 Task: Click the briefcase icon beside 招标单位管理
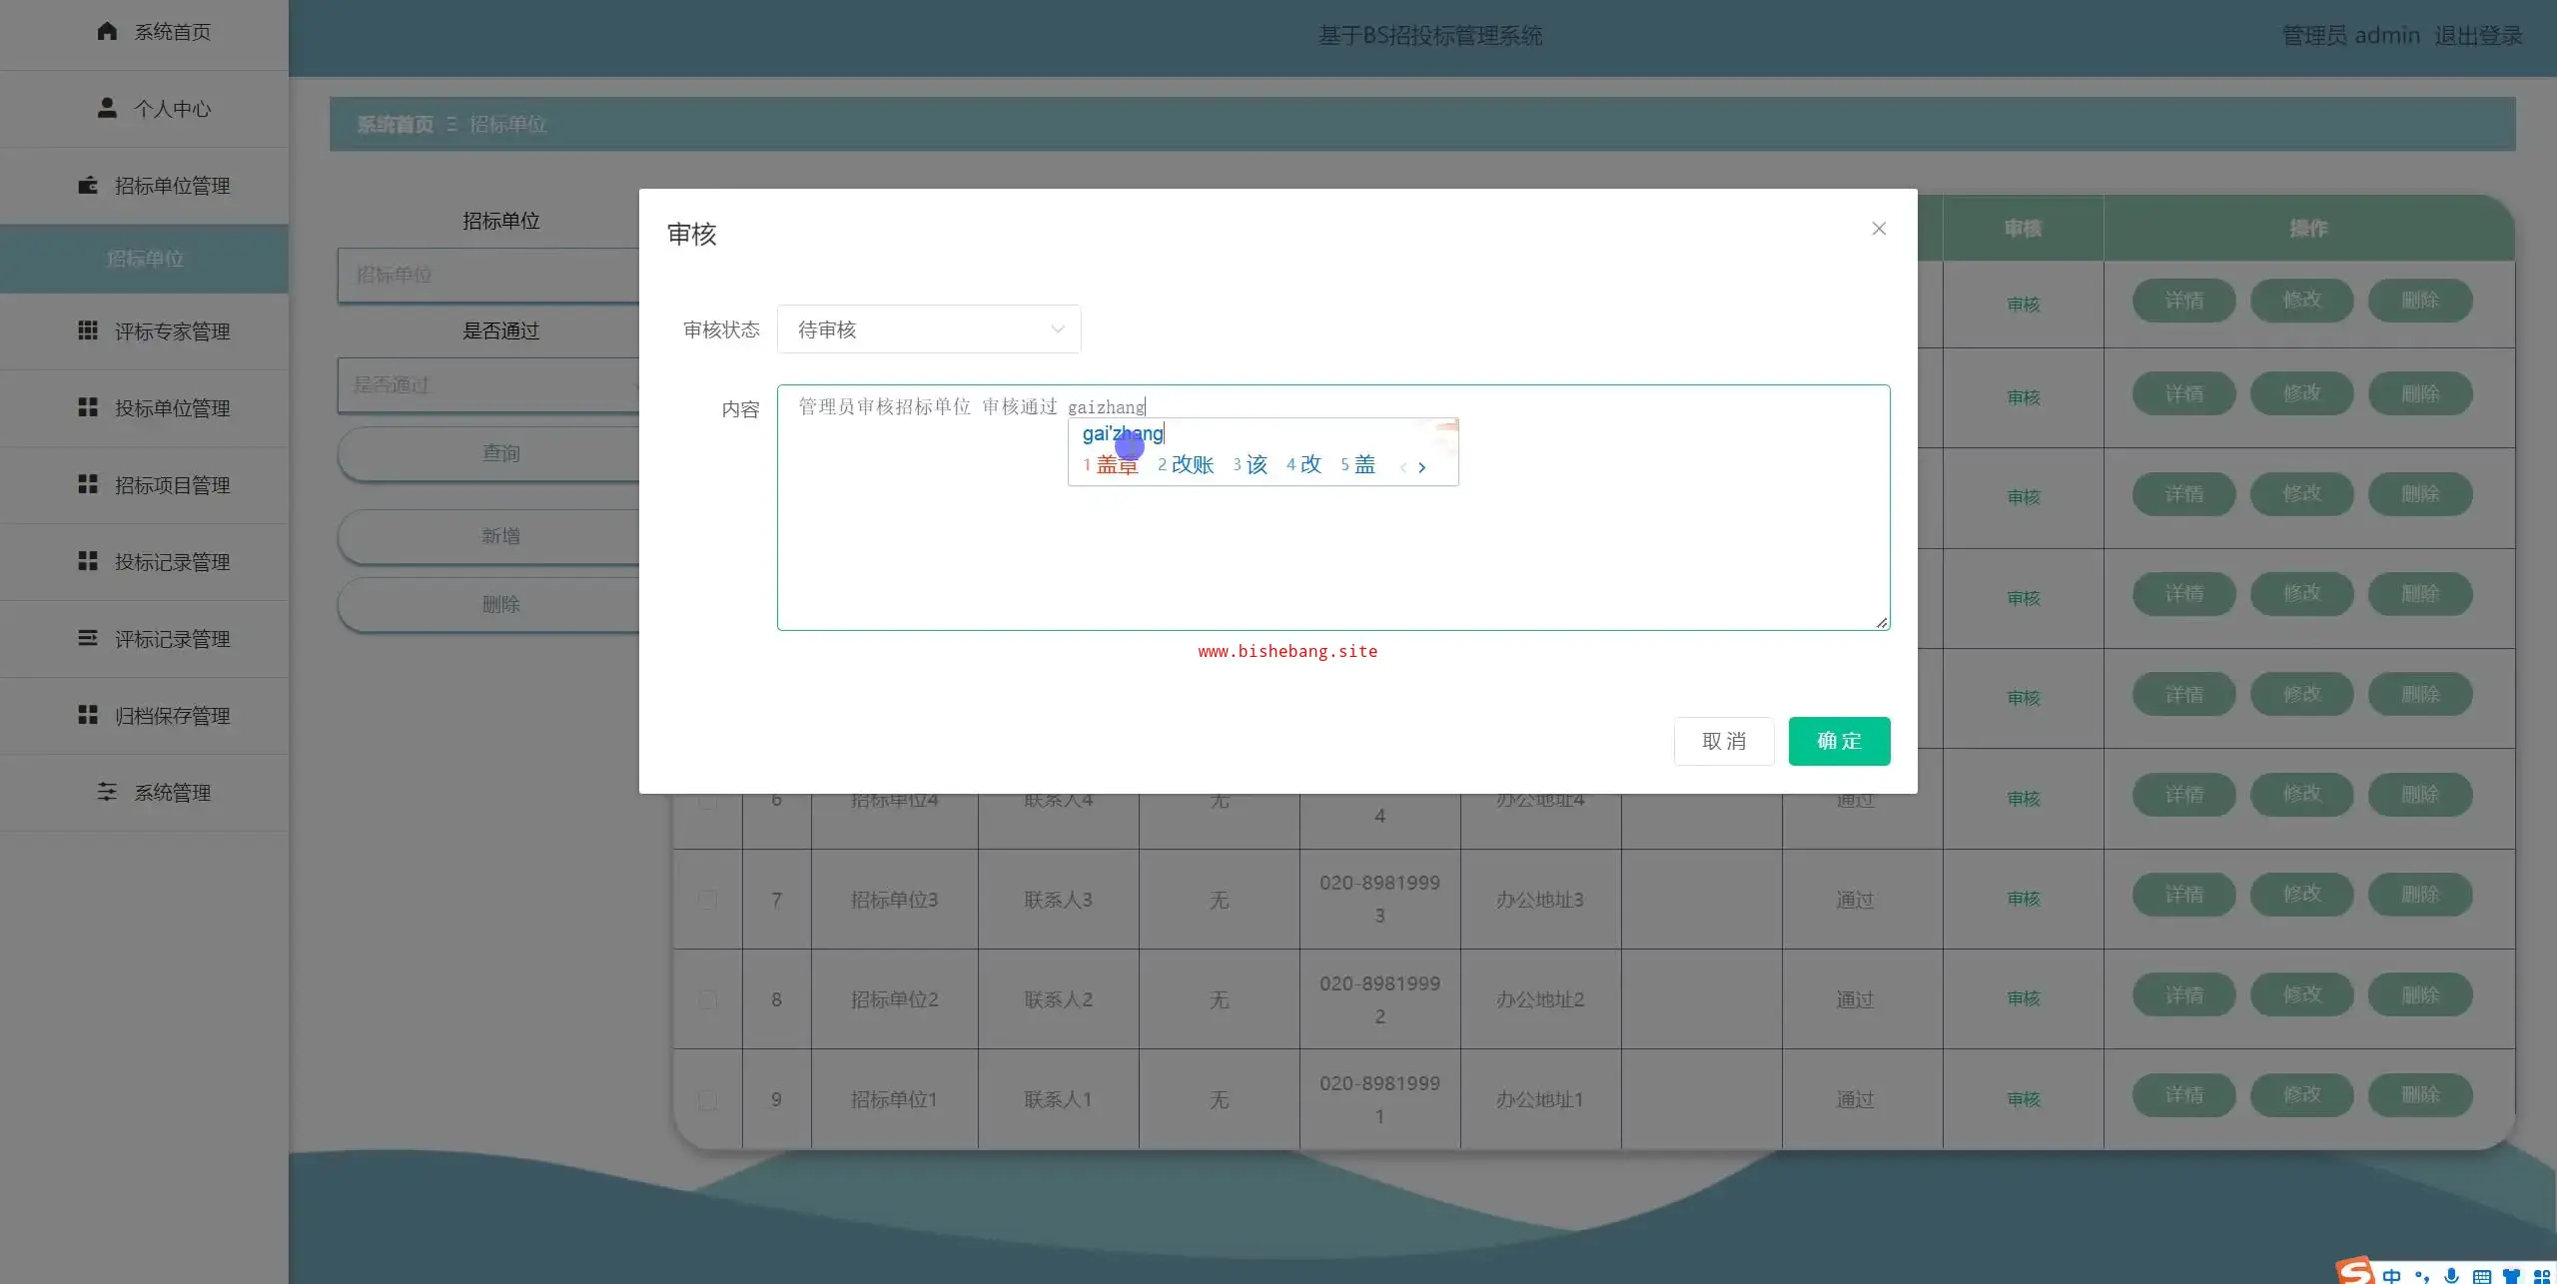[x=88, y=186]
